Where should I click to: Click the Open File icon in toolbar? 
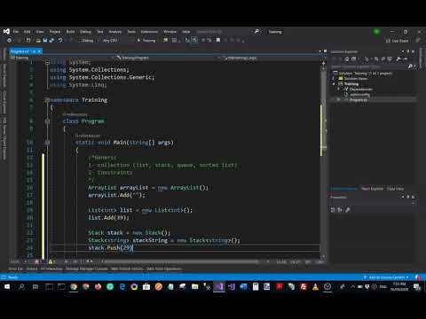[38, 40]
